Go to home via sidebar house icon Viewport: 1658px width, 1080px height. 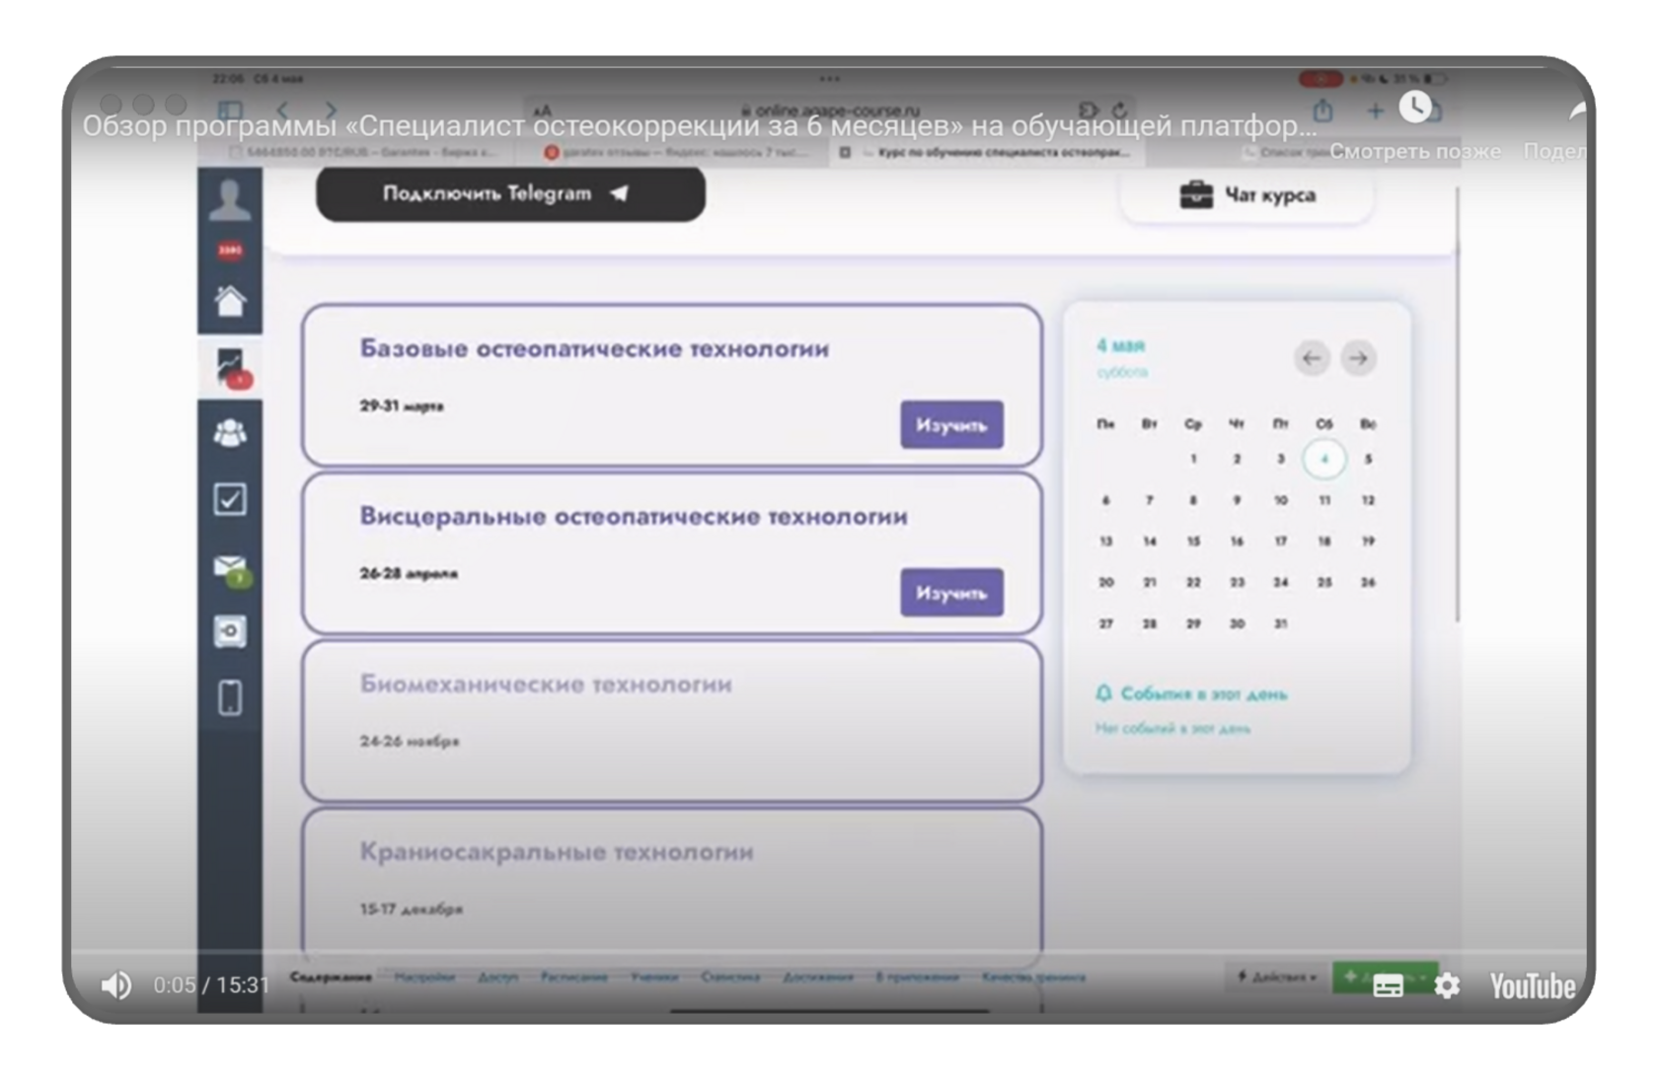pyautogui.click(x=230, y=301)
